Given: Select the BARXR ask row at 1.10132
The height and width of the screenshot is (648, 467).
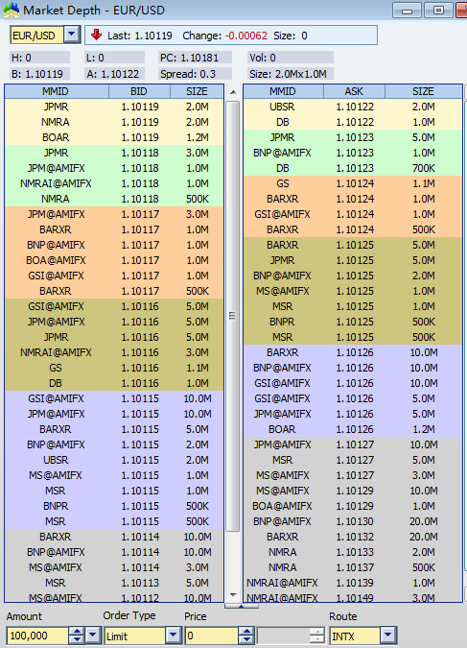Looking at the screenshot, I should [x=353, y=537].
